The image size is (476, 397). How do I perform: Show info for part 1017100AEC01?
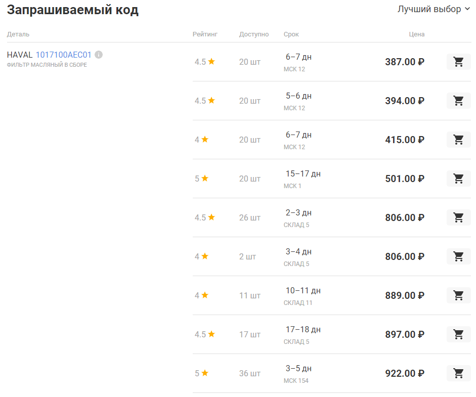click(99, 55)
